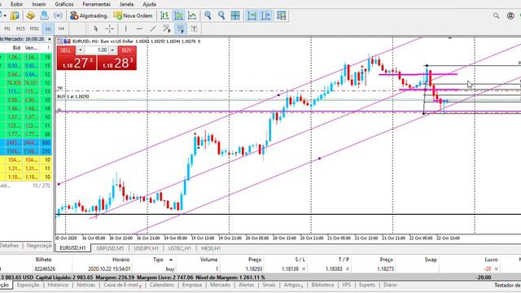521x293 pixels.
Task: Open the Market Watch toolbar icon
Action: pos(15,15)
